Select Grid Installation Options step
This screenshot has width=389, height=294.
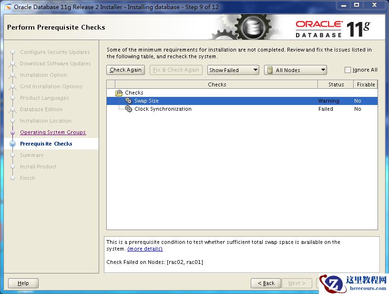tap(51, 86)
